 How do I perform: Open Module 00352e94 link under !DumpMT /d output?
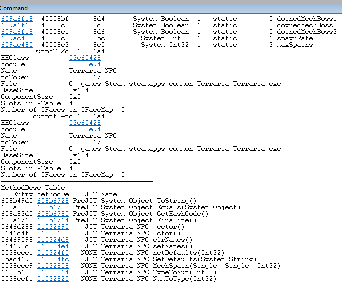[x=85, y=64]
